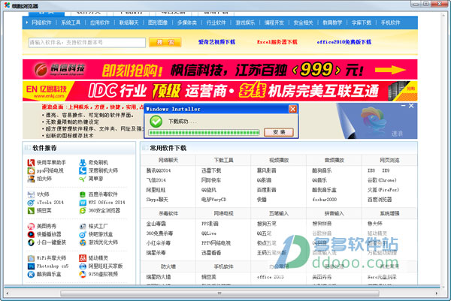This screenshot has height=301, width=451.
Task: Open the 游戏优化大师 icon
Action: pos(83,242)
